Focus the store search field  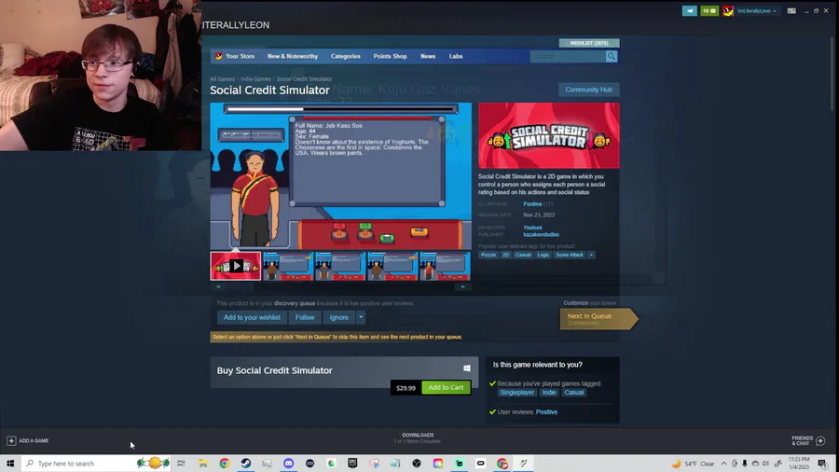pos(568,56)
